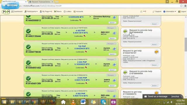Click the transfer icon beside RED ANA
The height and width of the screenshot is (105, 187).
[115, 96]
